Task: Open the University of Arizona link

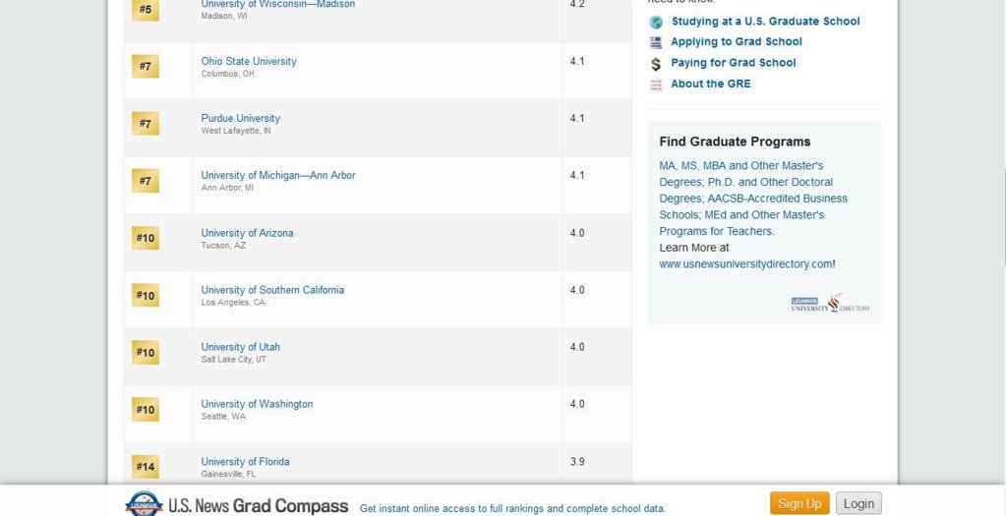Action: tap(247, 233)
